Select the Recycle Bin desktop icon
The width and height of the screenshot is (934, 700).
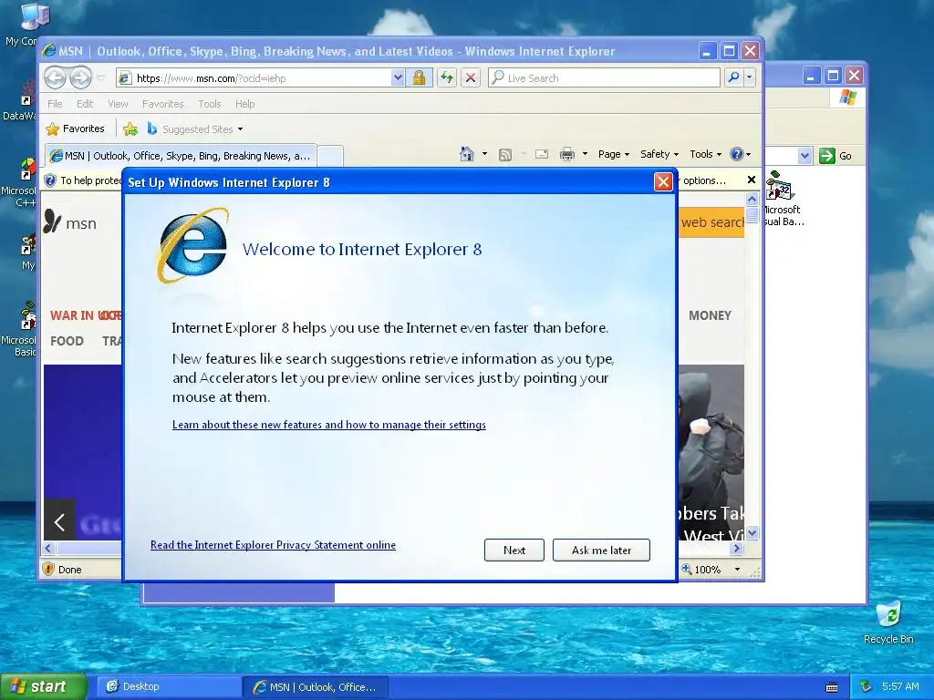[x=888, y=622]
